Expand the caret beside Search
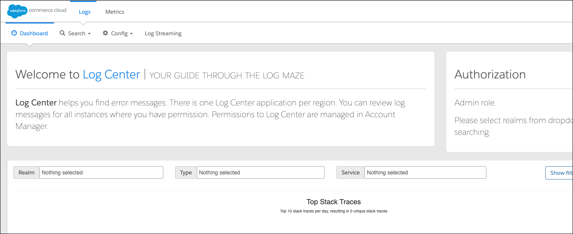Image resolution: width=573 pixels, height=234 pixels. [89, 34]
